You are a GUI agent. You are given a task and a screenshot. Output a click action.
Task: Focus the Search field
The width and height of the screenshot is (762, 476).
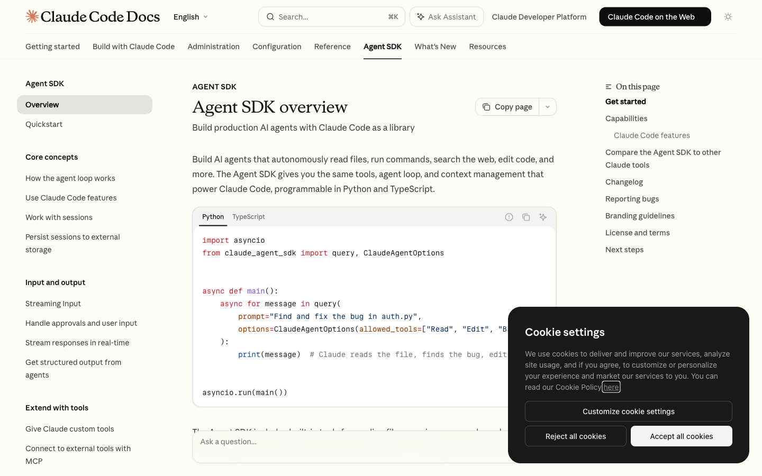(x=332, y=17)
